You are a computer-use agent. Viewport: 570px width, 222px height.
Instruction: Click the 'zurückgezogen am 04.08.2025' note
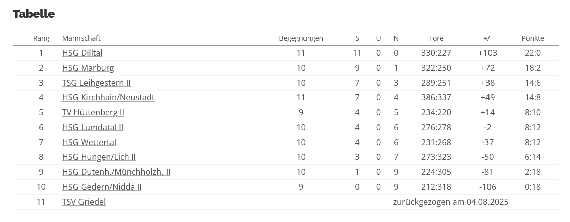[x=450, y=202]
